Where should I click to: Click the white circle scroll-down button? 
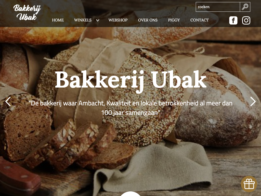[130, 194]
